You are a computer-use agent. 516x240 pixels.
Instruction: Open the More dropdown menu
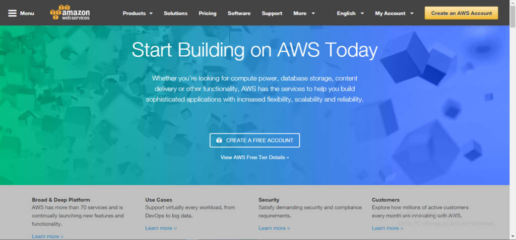click(304, 14)
